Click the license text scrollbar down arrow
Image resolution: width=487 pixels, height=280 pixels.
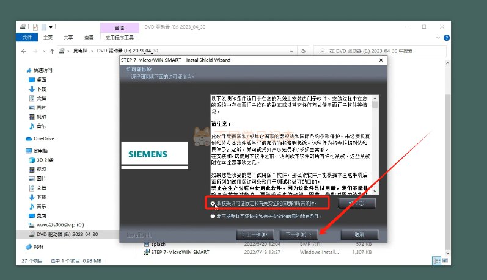coord(375,192)
